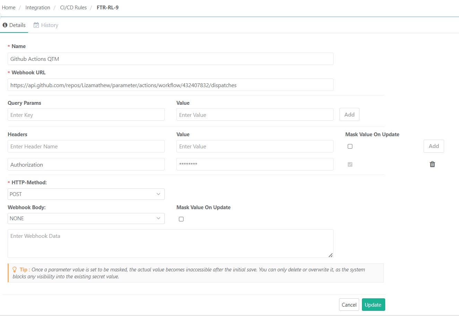Check Mask Value On Update under Webhook Body
This screenshot has width=459, height=316.
[181, 219]
